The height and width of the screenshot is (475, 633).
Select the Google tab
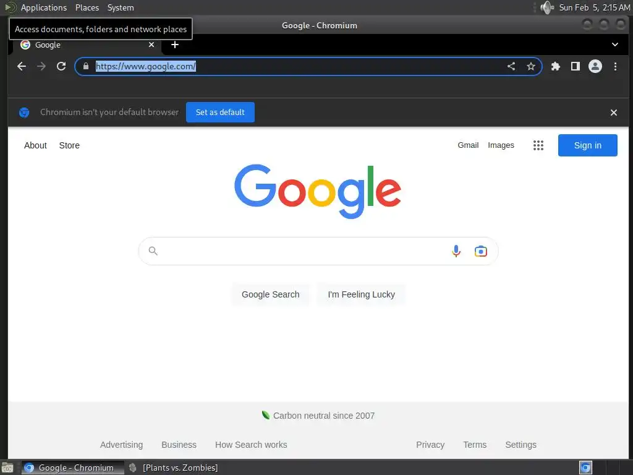[88, 45]
